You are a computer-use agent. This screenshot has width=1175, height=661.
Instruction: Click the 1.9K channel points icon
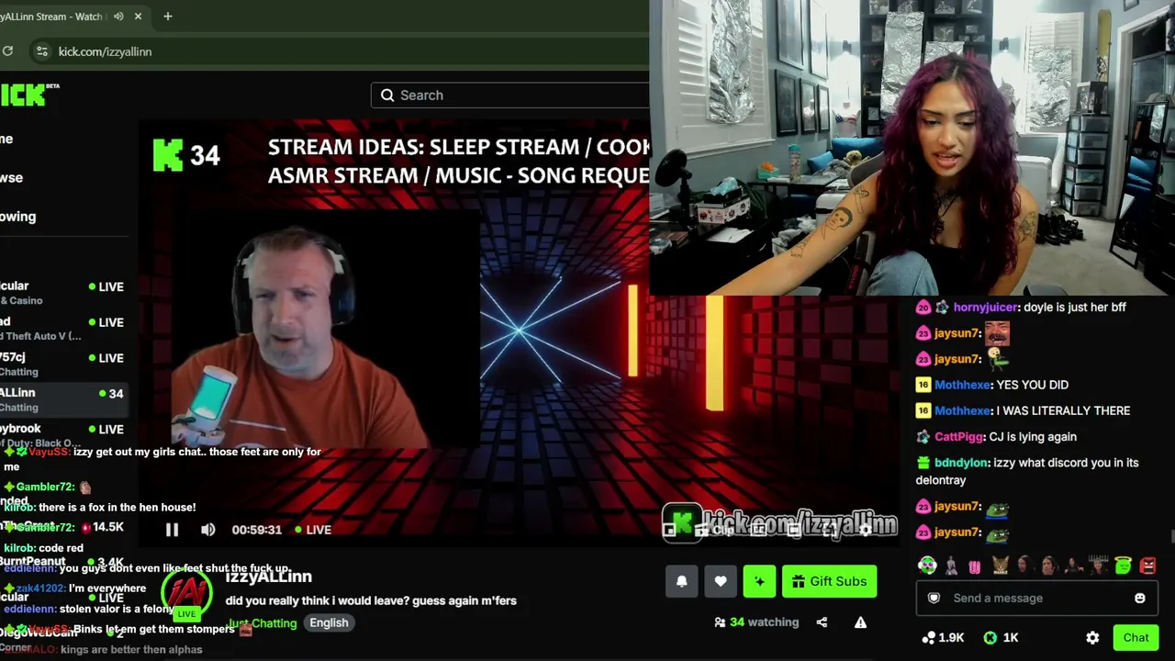click(929, 637)
